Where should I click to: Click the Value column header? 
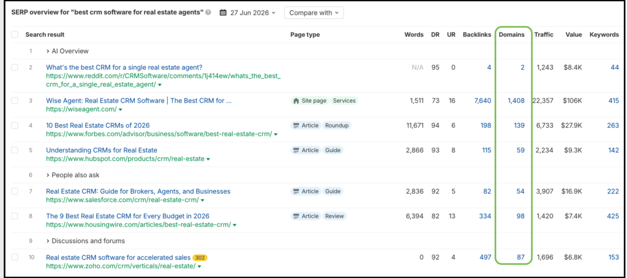pyautogui.click(x=573, y=35)
